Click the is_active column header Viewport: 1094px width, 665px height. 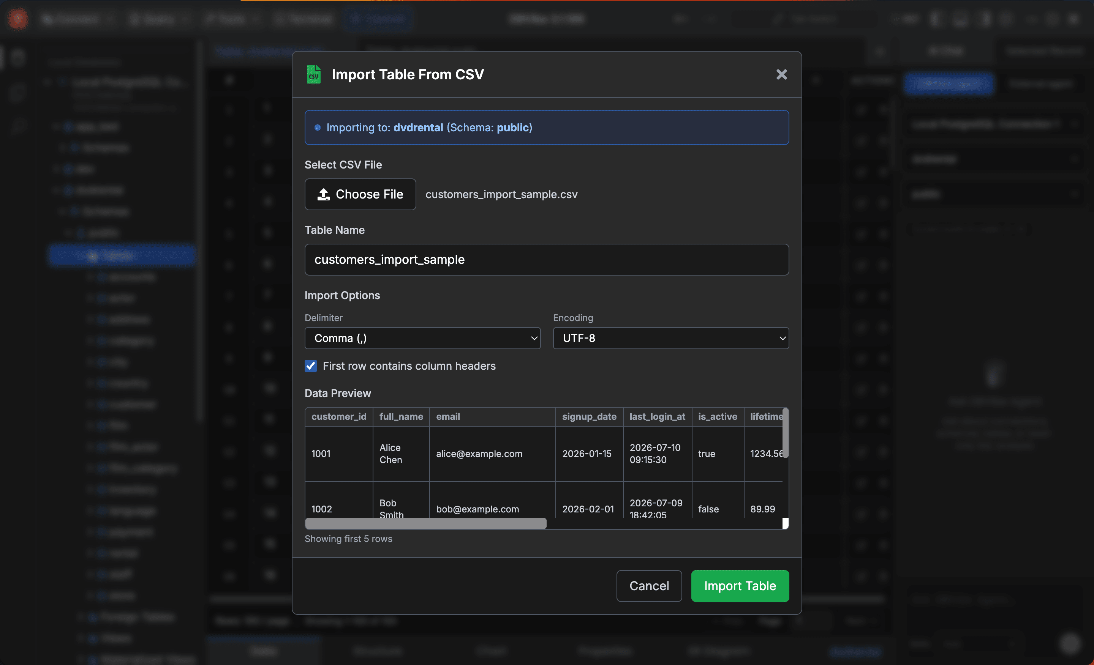click(x=718, y=416)
